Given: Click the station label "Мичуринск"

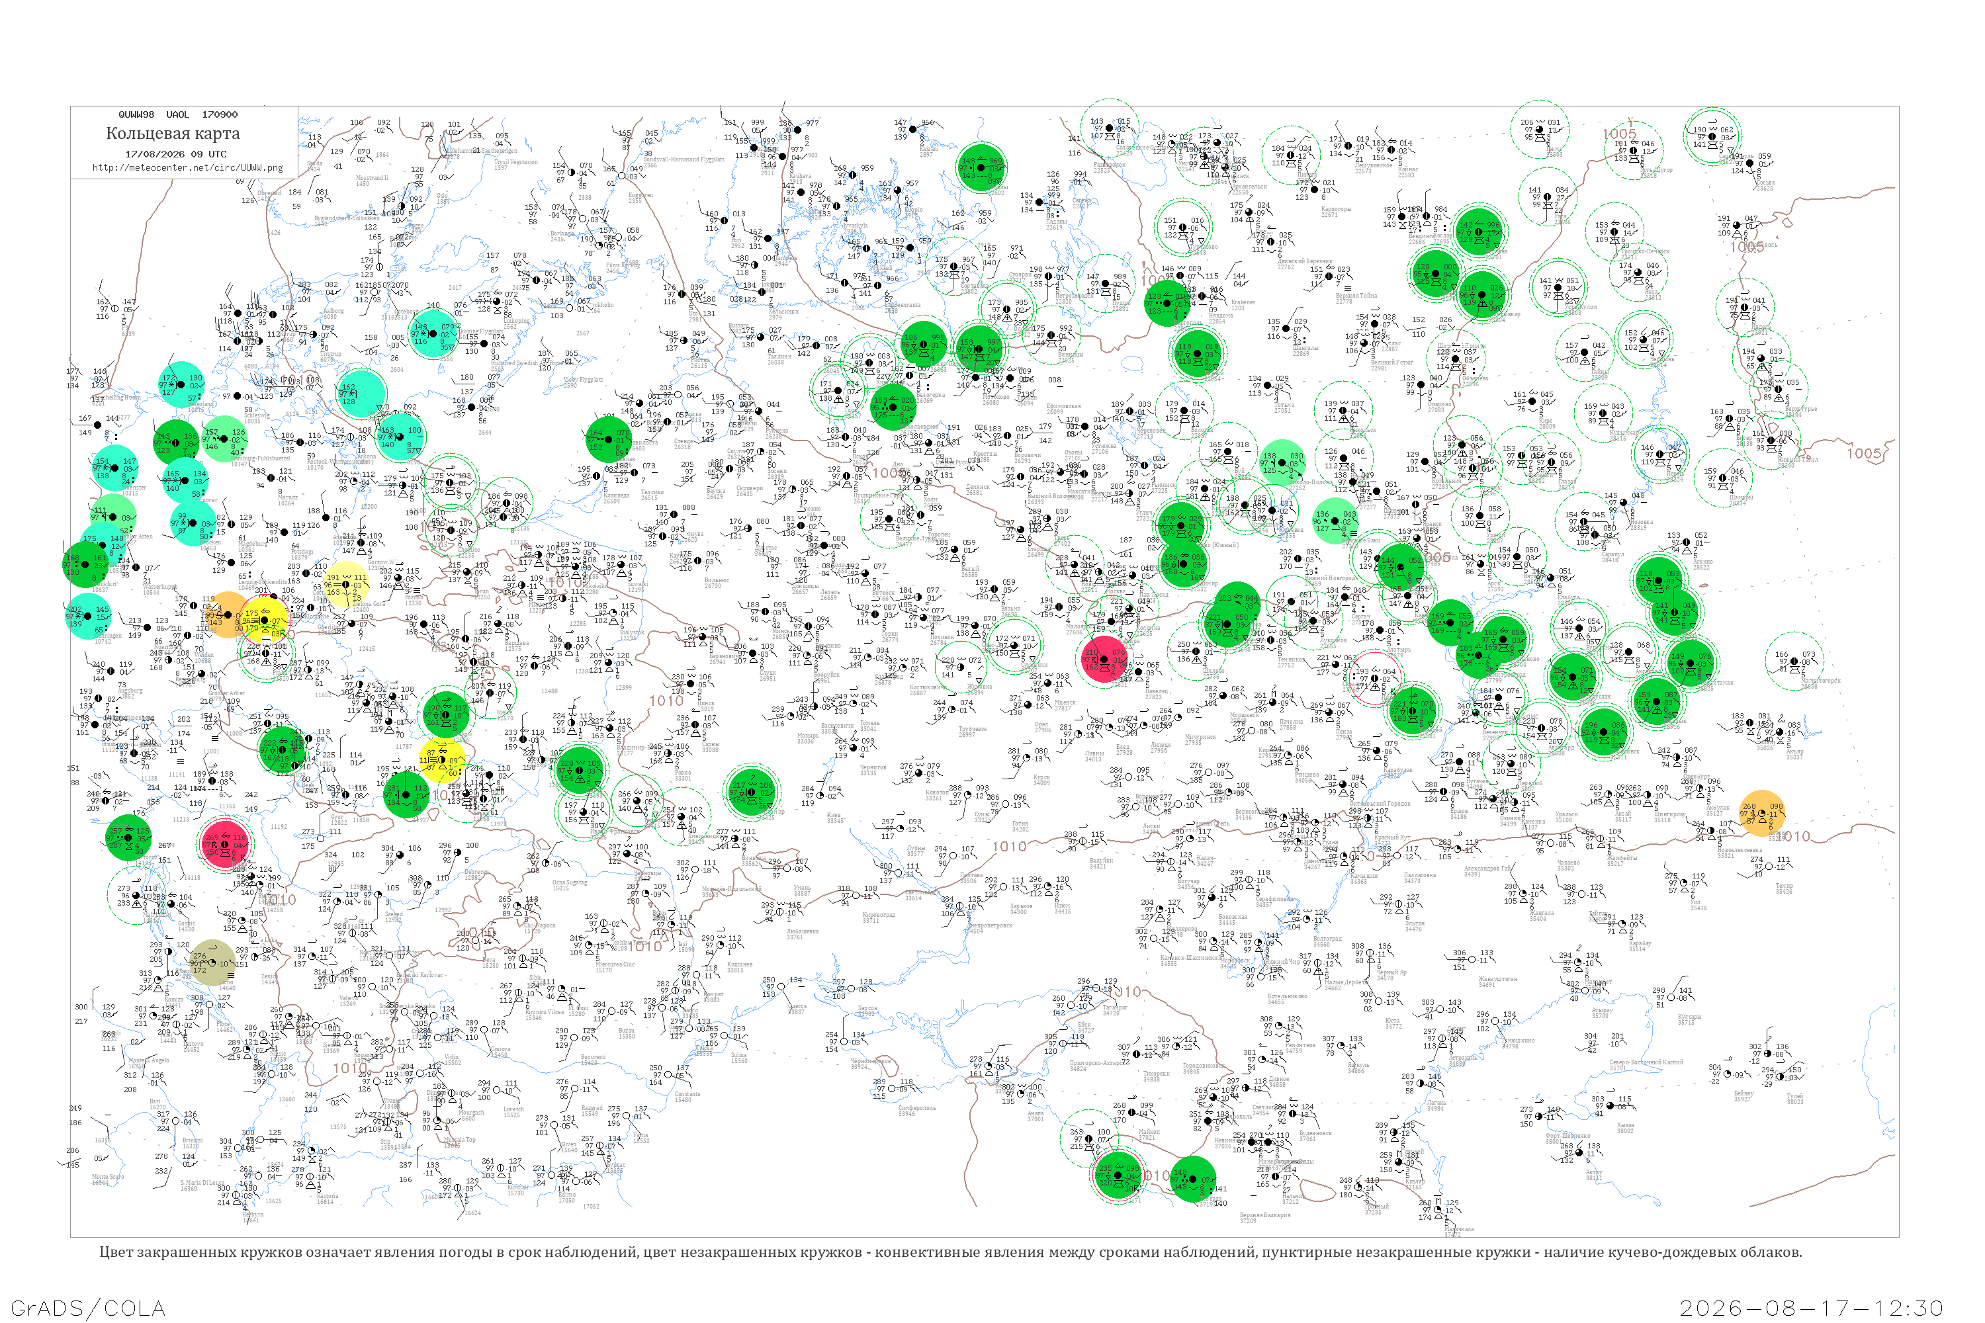Looking at the screenshot, I should click(x=1200, y=738).
